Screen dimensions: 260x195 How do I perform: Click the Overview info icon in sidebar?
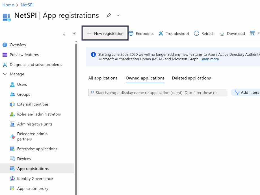click(x=5, y=45)
